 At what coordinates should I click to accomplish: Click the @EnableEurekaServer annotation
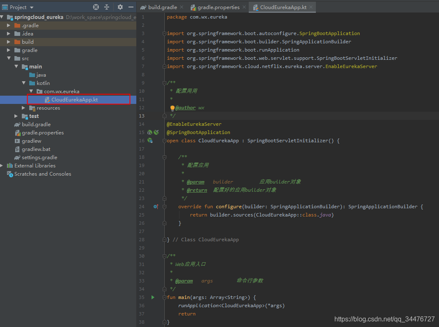click(x=194, y=124)
